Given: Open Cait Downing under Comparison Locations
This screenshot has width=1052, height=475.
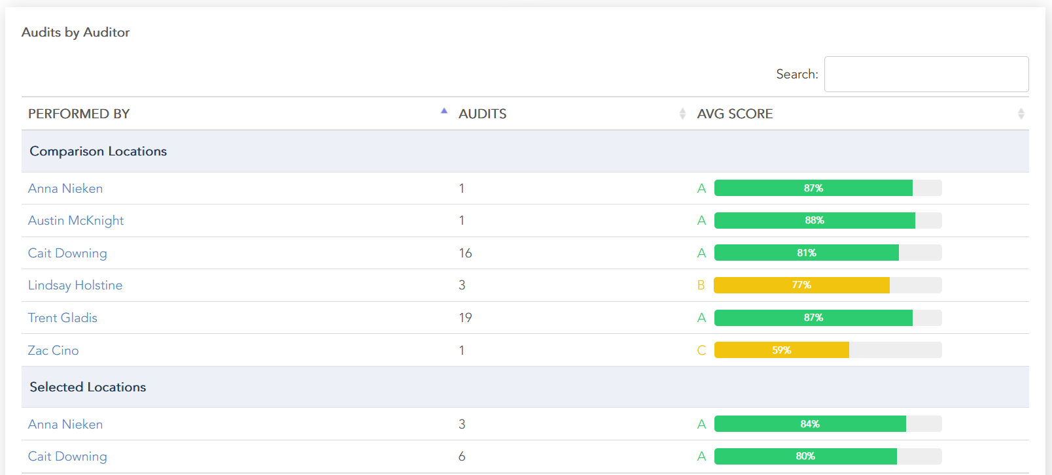Looking at the screenshot, I should (67, 253).
